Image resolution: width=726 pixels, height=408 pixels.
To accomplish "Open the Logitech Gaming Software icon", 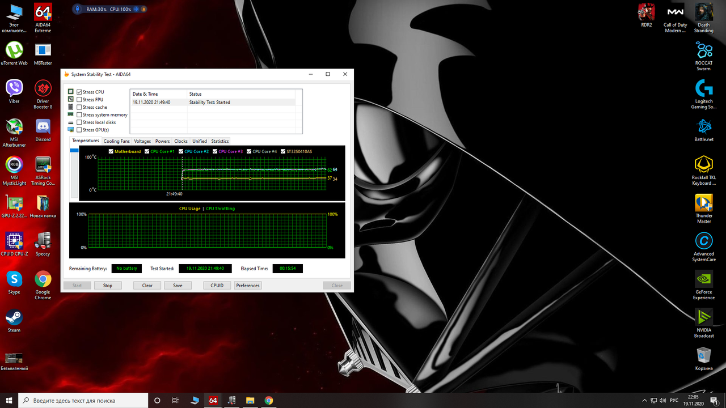I will [704, 94].
